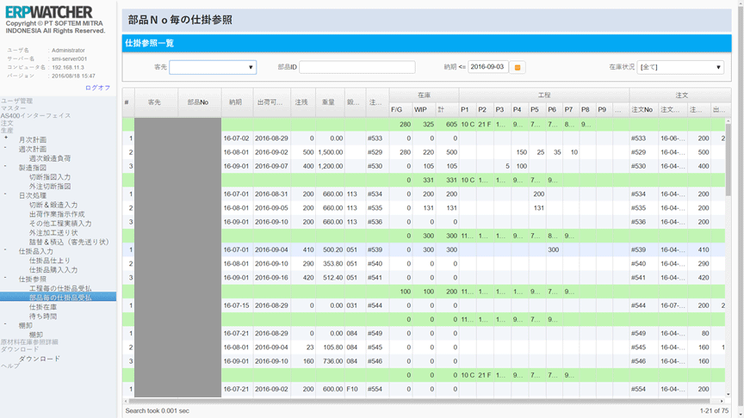Click the ERPWATCHER logo
744x418 pixels.
49,12
